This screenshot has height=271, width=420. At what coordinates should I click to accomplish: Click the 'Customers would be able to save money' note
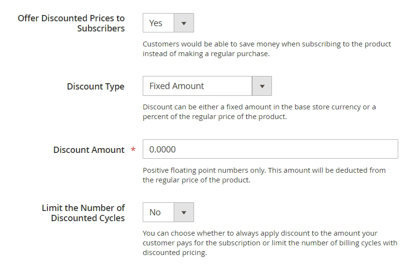(267, 44)
